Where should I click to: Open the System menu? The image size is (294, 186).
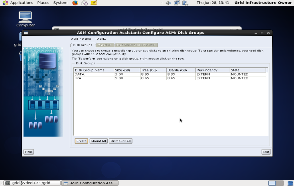(61, 3)
